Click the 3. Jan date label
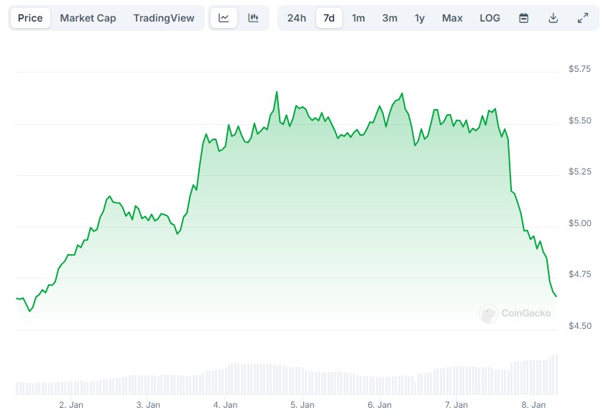This screenshot has height=420, width=606. pyautogui.click(x=148, y=404)
